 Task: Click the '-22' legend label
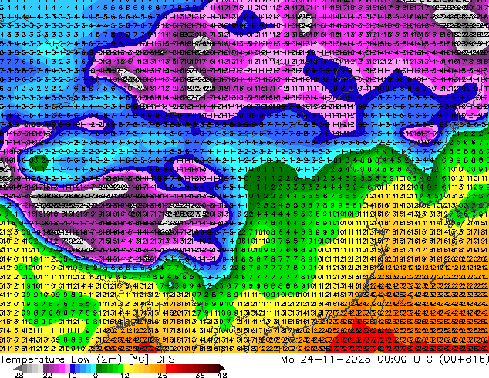click(x=45, y=375)
